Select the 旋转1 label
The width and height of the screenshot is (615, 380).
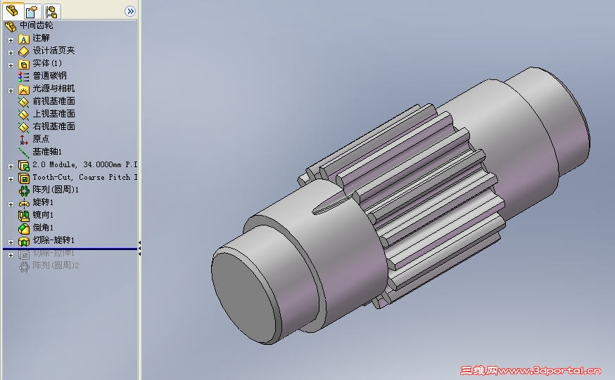point(43,202)
